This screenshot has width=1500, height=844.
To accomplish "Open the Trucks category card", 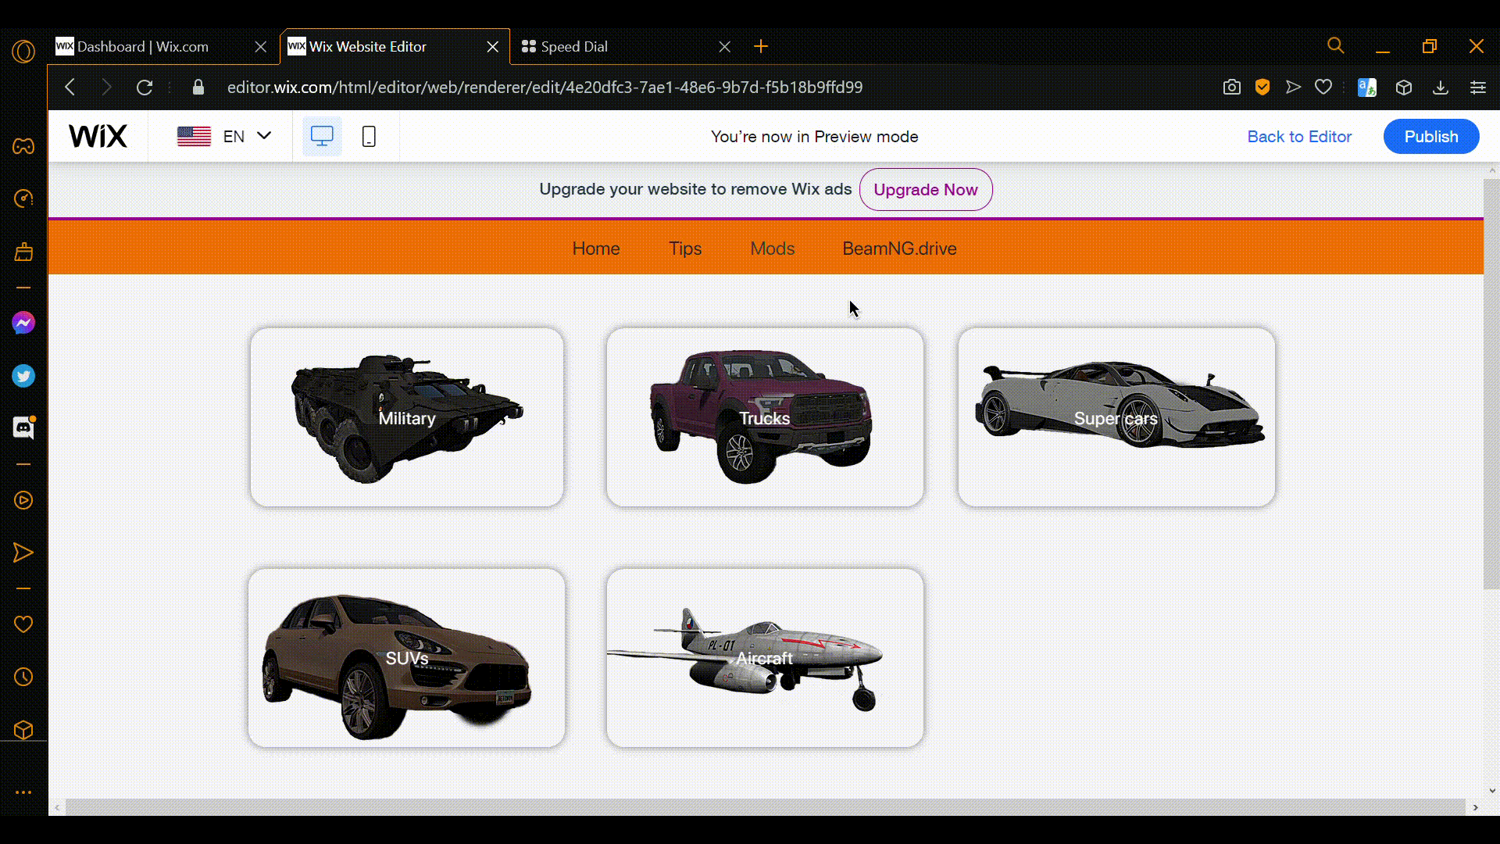I will 765,417.
